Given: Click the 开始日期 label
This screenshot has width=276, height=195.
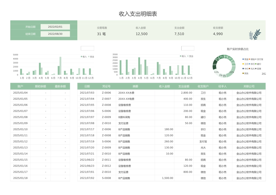Looking at the screenshot, I should (x=30, y=27).
